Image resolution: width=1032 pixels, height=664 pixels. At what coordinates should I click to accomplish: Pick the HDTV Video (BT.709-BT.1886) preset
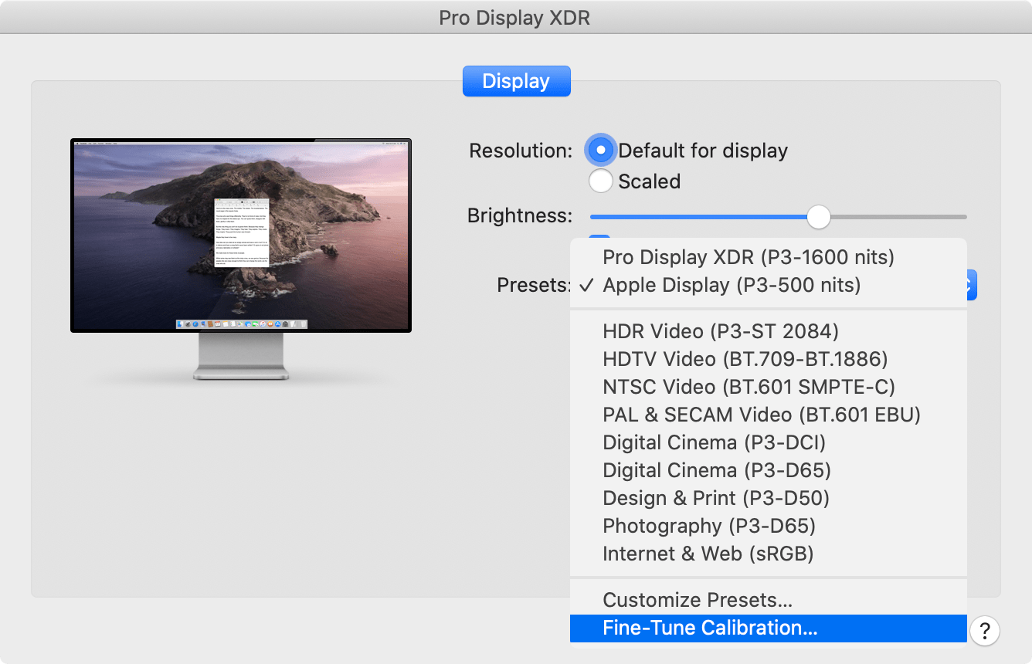pyautogui.click(x=744, y=359)
